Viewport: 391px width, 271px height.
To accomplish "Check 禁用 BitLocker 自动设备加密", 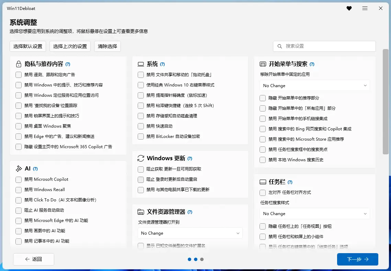I will (141, 137).
